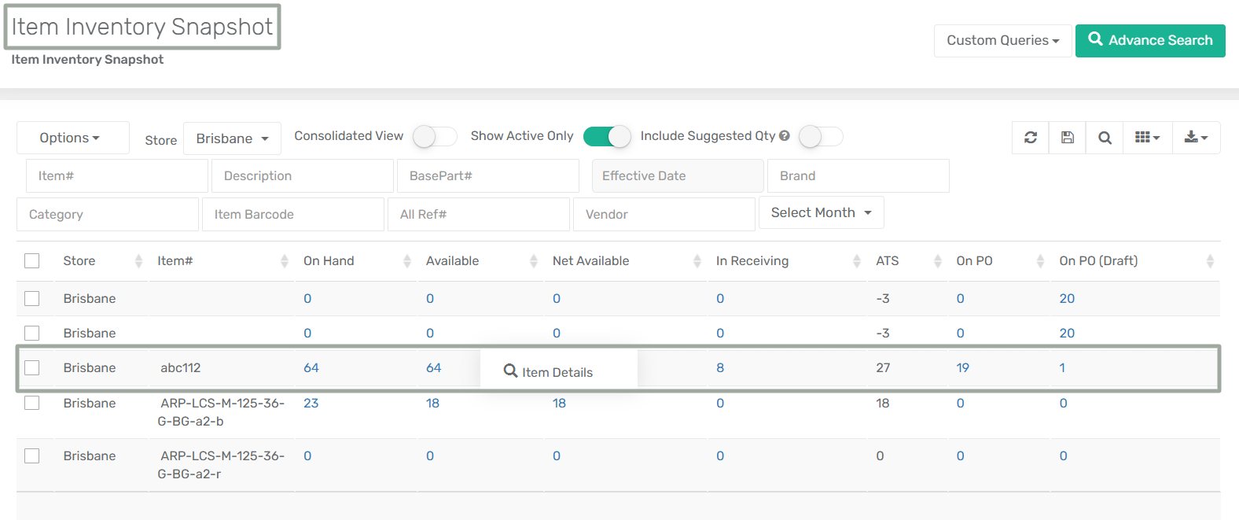Open the On PO value 19 link
The image size is (1239, 520).
coord(962,367)
